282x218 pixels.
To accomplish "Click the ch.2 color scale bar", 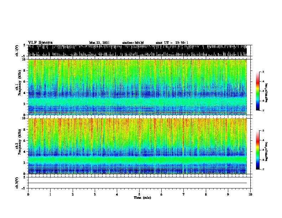I will (x=258, y=150).
